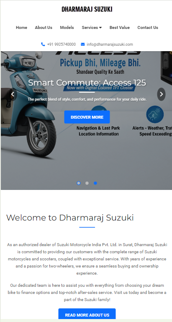Advance carousel with right arrow

162,94
